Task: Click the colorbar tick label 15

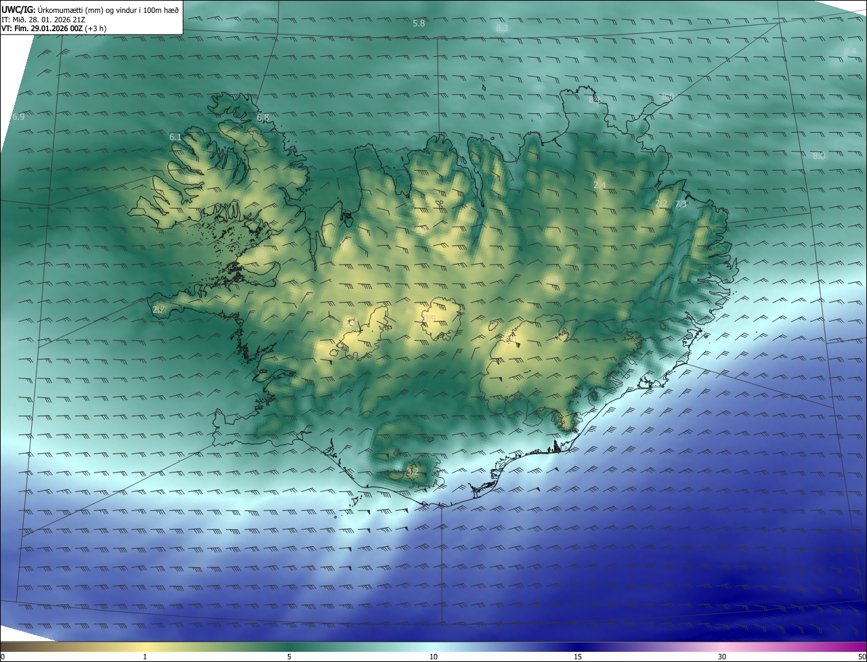Action: click(x=578, y=657)
